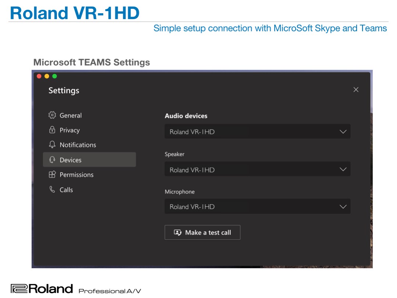Click the Microphone dropdown chevron arrow
This screenshot has width=397, height=298.
coord(343,207)
